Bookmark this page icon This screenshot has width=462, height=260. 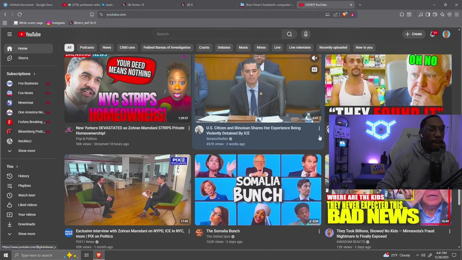[92, 14]
